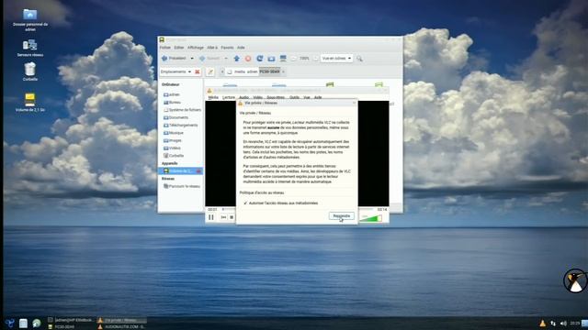Click the path bar right scroll arrow
Viewport: 588px width, 330px height.
coord(284,71)
